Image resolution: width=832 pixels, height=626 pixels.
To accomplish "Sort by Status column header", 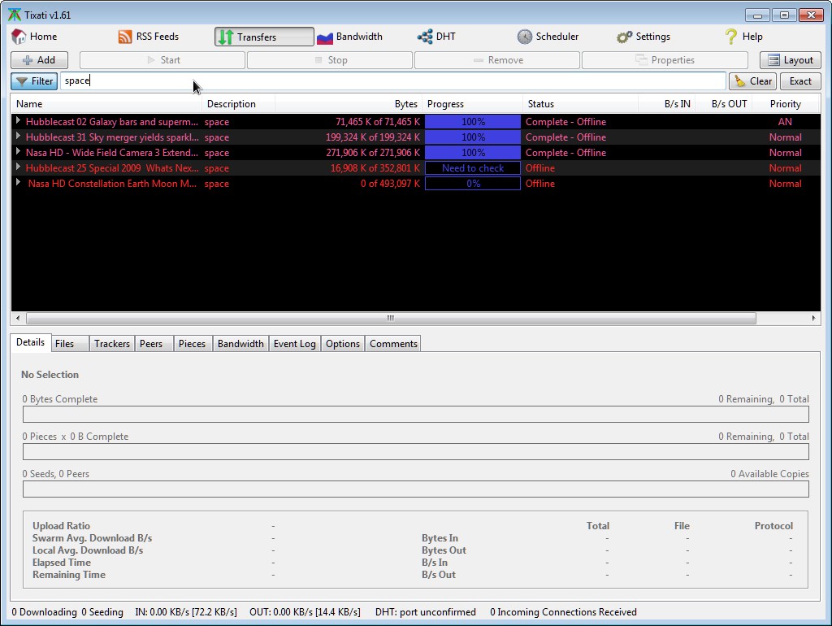I will (x=580, y=104).
